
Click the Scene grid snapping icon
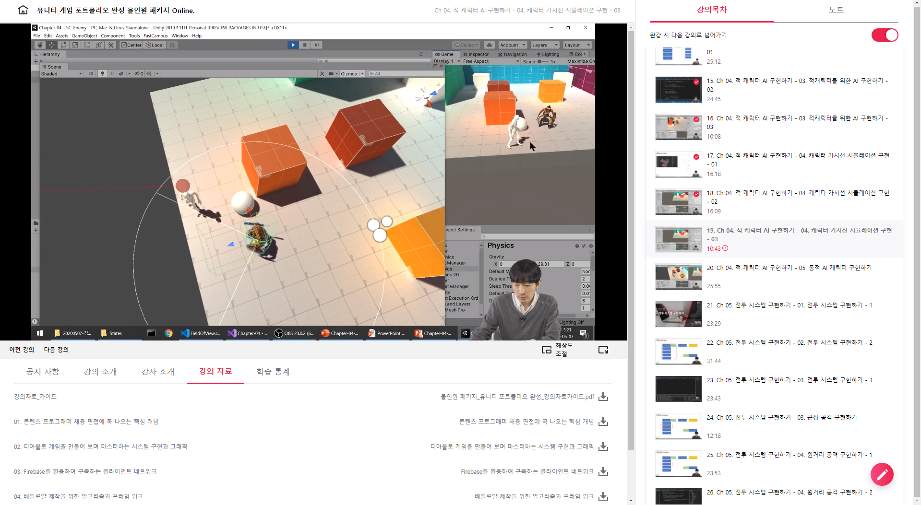pos(149,74)
